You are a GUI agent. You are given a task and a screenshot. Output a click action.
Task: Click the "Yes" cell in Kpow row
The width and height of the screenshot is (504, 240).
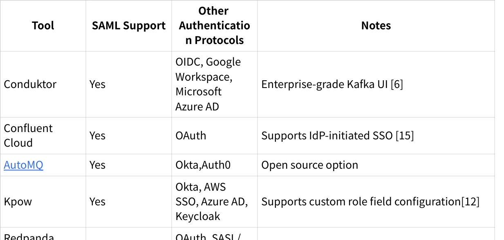[97, 202]
